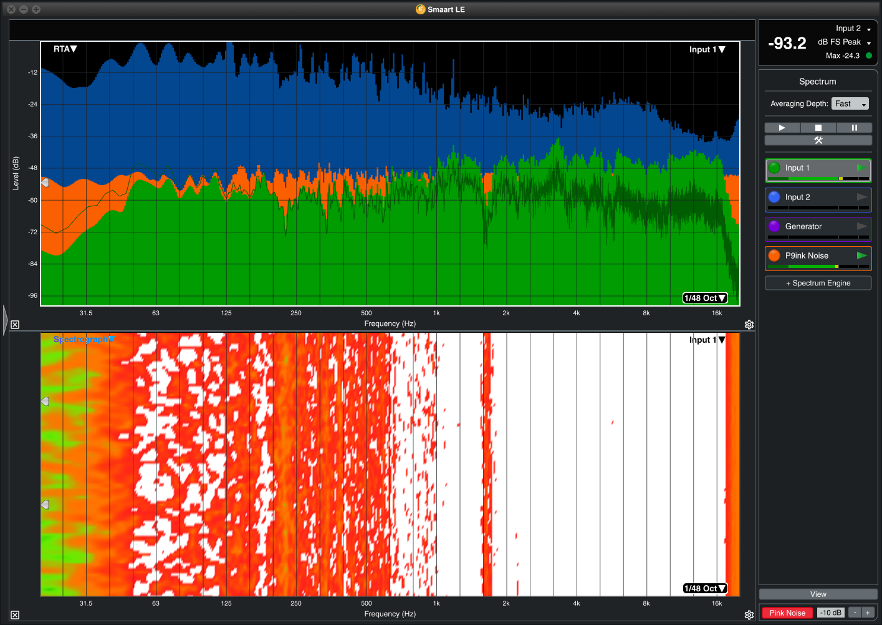Click the Generator purple circle icon
882x625 pixels.
(x=774, y=226)
